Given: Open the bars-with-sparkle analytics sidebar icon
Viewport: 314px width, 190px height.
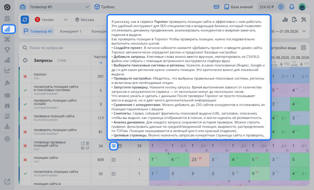Looking at the screenshot, I should [7, 60].
